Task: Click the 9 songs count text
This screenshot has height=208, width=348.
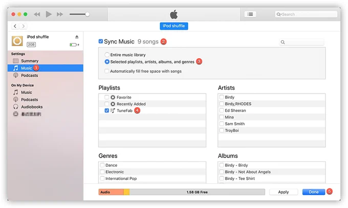Action: pos(148,41)
